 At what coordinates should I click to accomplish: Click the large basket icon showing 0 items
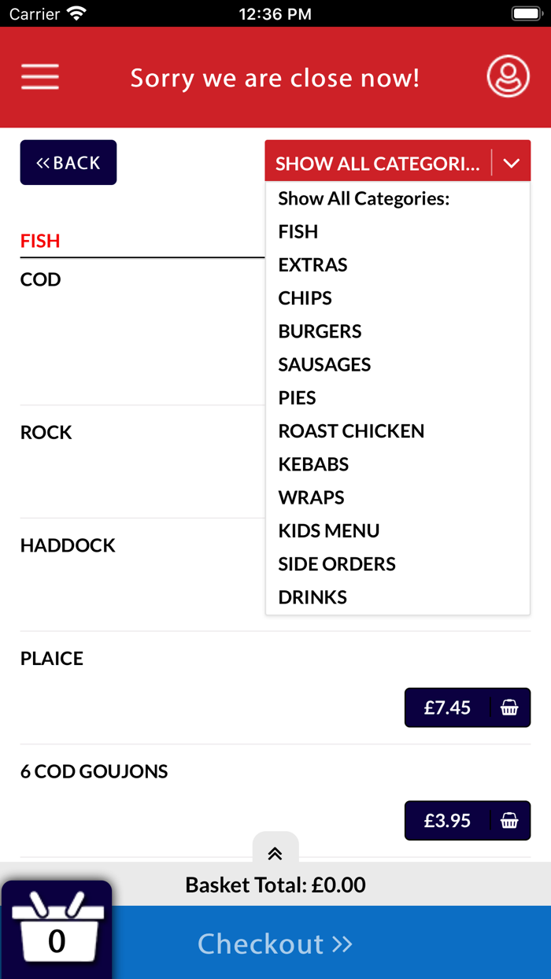pyautogui.click(x=56, y=931)
